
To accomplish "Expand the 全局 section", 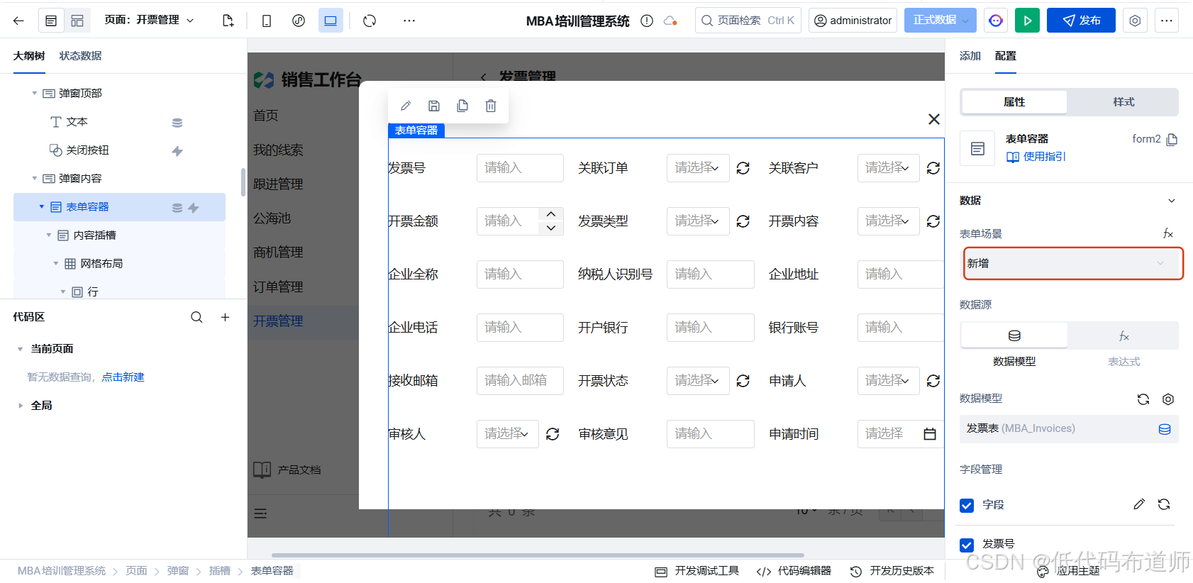I will pyautogui.click(x=20, y=405).
